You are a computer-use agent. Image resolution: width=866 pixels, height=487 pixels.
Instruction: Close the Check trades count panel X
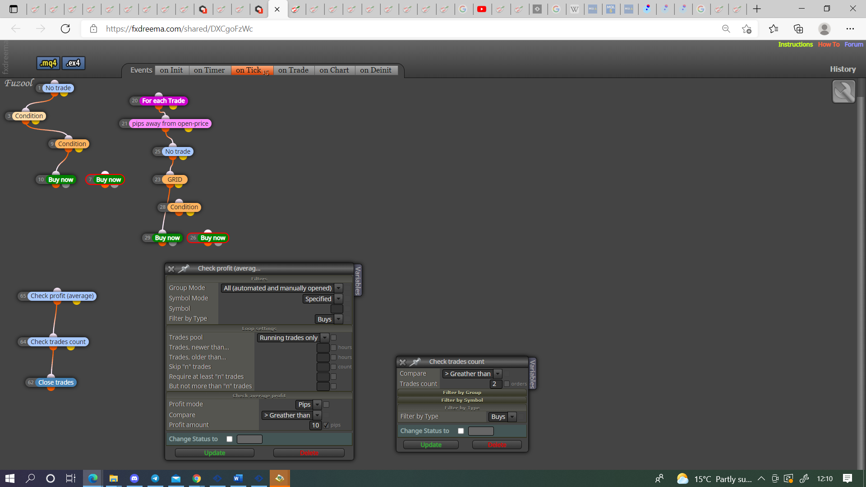click(x=403, y=362)
